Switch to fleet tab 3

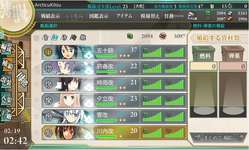coord(64,38)
